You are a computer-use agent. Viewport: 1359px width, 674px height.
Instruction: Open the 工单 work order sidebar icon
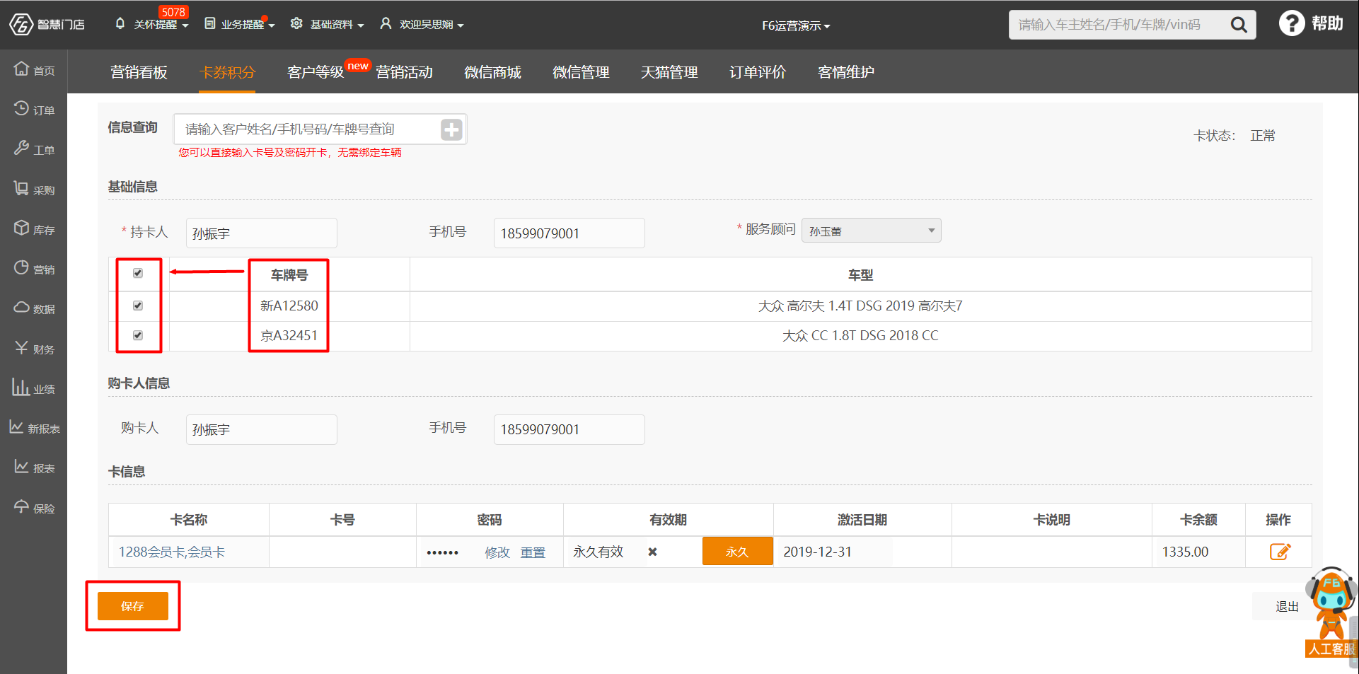click(21, 148)
